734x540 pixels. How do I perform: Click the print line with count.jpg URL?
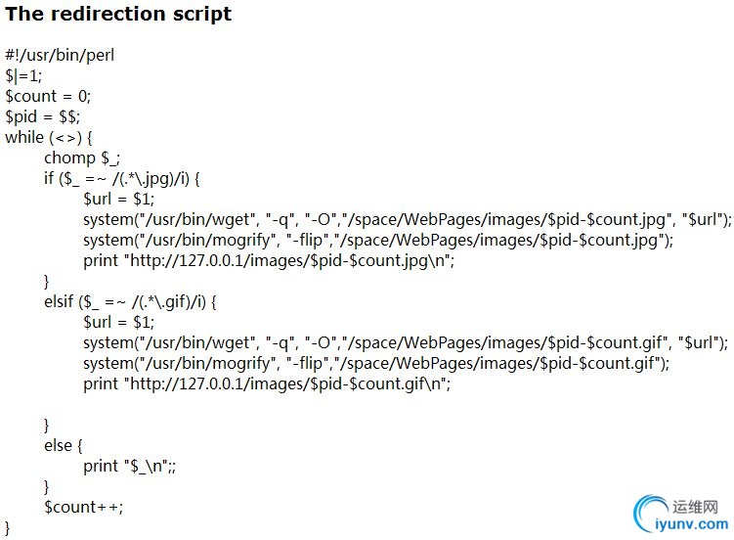coord(269,261)
